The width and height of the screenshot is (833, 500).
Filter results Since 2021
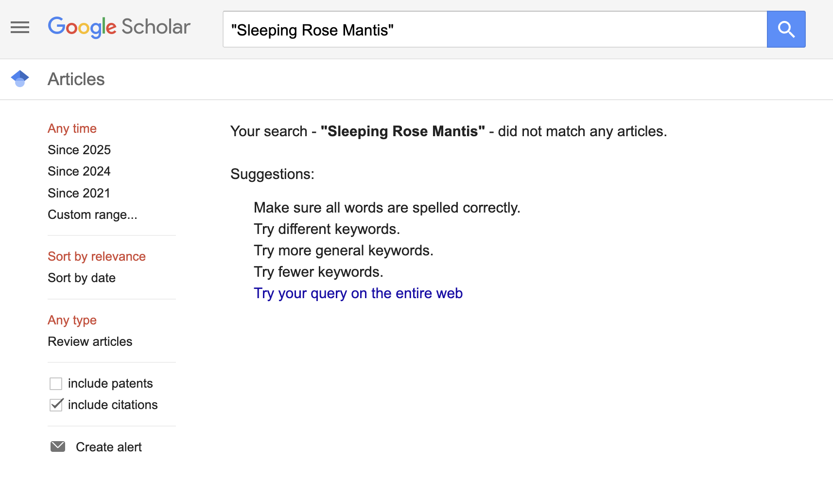(79, 193)
